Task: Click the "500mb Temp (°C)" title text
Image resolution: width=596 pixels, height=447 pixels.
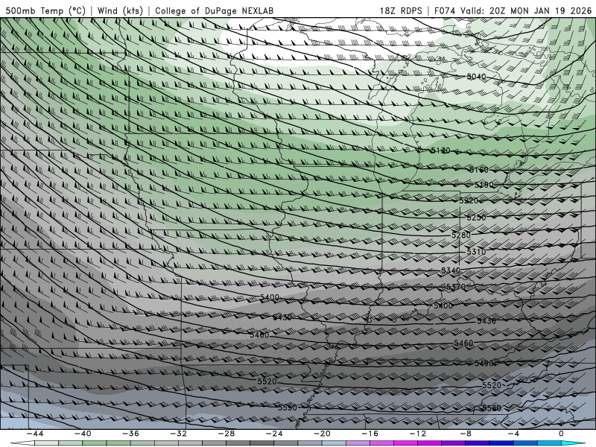Action: point(45,10)
